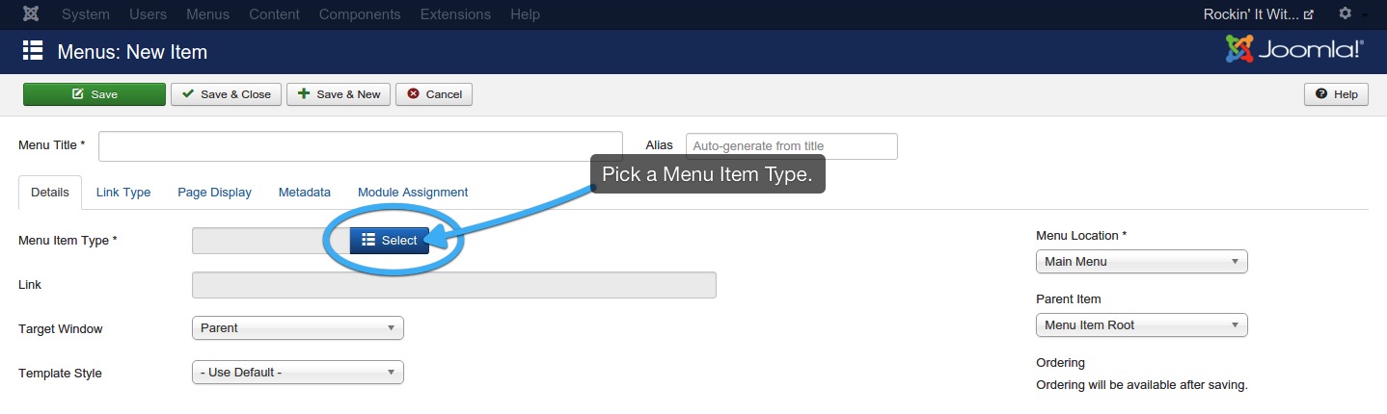Open Target Window dropdown
The height and width of the screenshot is (414, 1387).
[298, 328]
